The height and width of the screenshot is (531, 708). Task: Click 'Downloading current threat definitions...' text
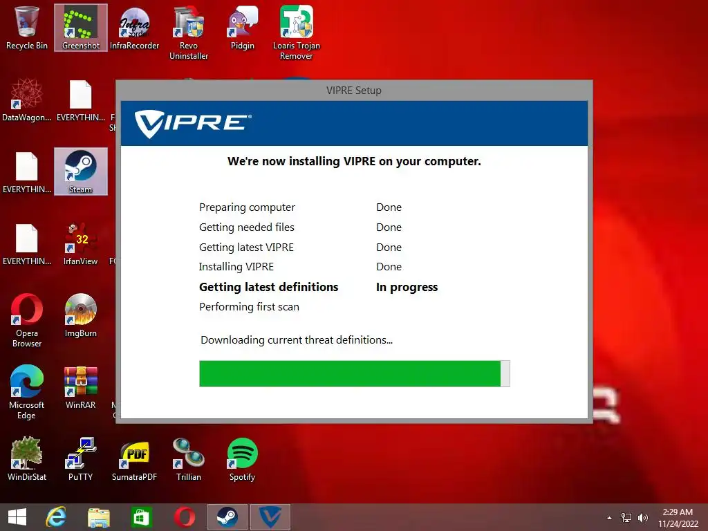coord(297,340)
